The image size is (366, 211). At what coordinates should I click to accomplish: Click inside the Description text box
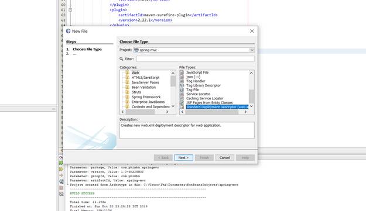click(x=187, y=130)
